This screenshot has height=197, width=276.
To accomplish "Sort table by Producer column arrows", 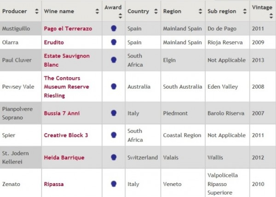I will (37, 11).
